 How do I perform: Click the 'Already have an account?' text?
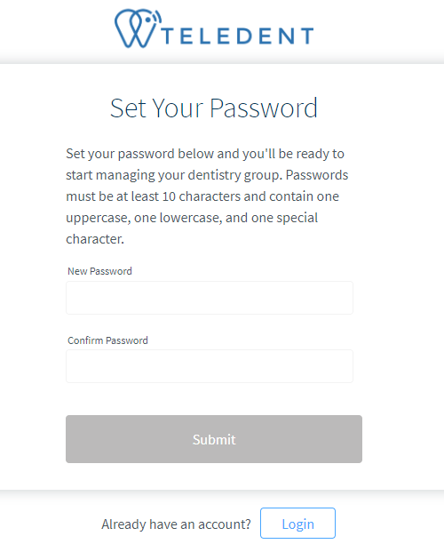click(176, 524)
